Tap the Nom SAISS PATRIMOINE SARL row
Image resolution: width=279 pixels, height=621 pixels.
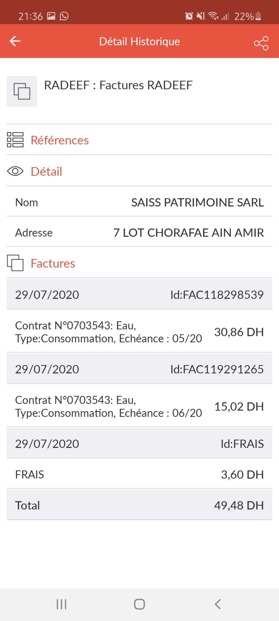[x=139, y=202]
